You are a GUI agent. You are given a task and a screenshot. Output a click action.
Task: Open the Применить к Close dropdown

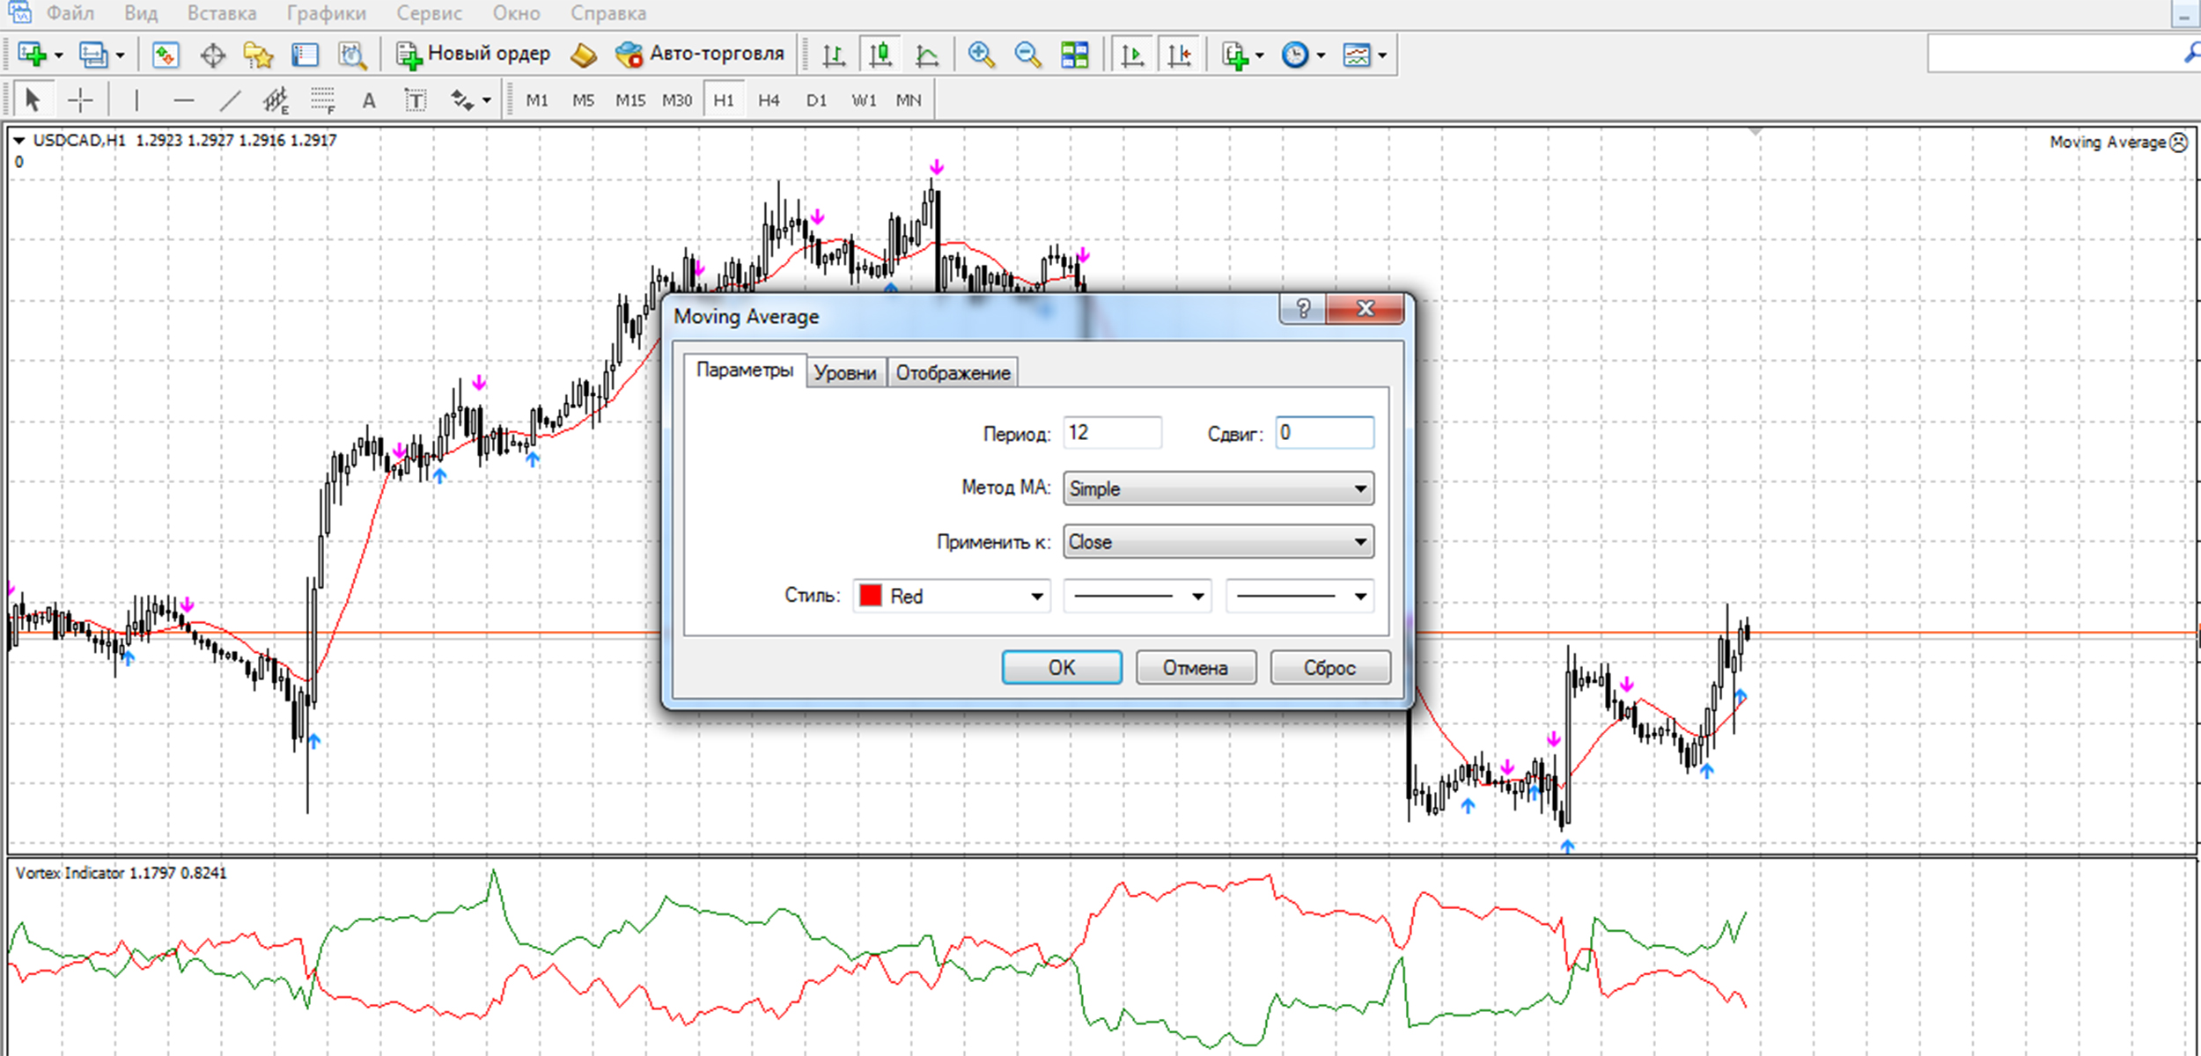point(1218,542)
